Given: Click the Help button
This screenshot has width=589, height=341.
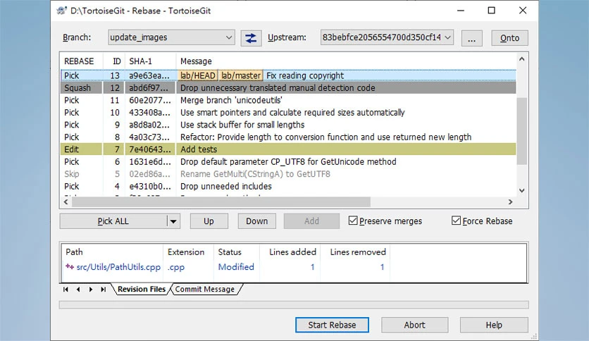Looking at the screenshot, I should 494,325.
